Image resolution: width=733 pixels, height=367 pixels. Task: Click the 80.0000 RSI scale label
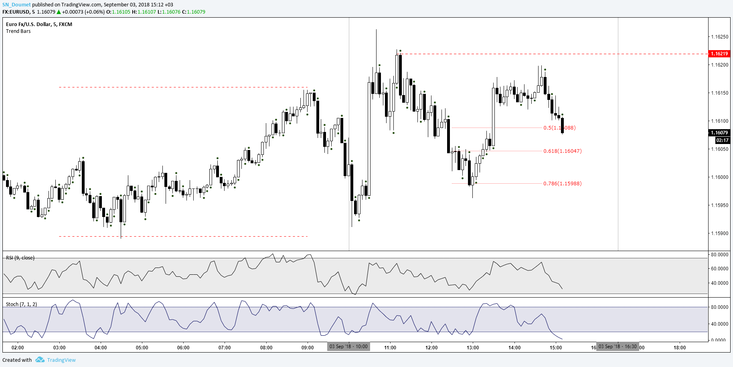(x=719, y=255)
